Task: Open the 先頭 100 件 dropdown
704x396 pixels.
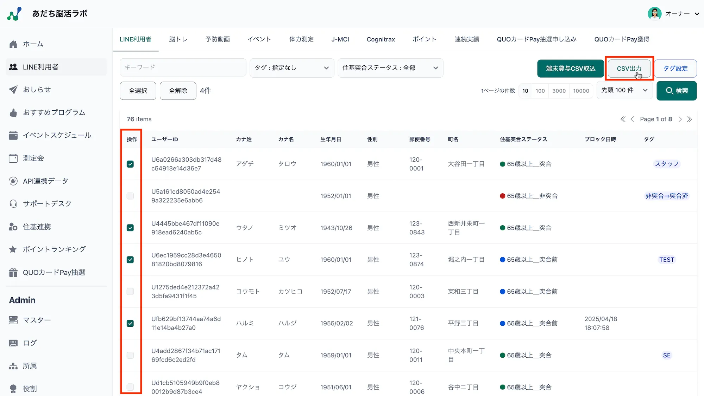Action: pos(624,90)
